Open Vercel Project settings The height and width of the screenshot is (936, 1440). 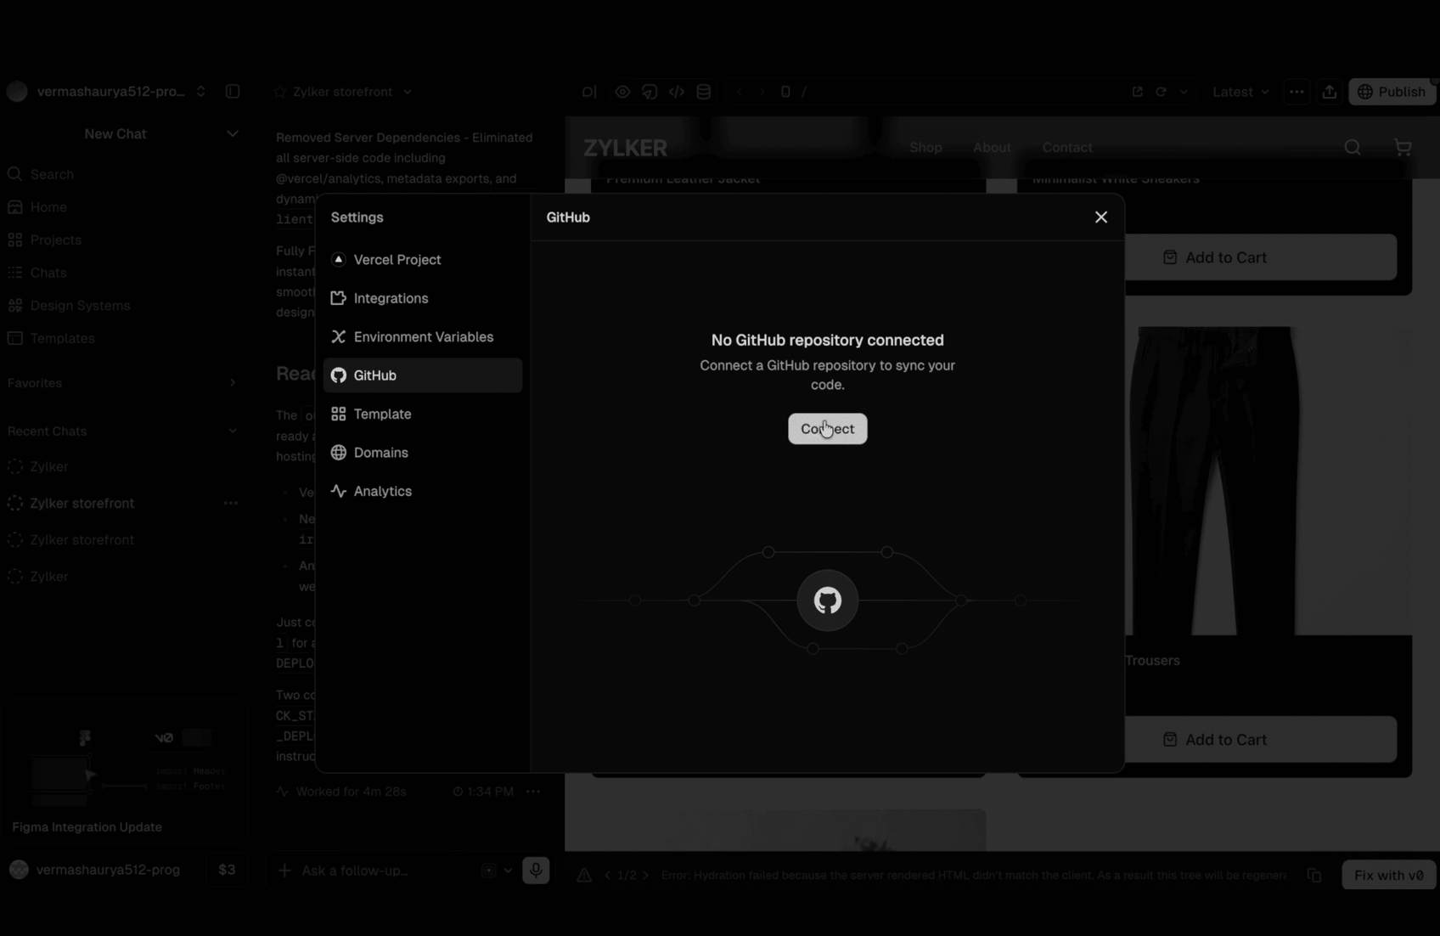(422, 260)
